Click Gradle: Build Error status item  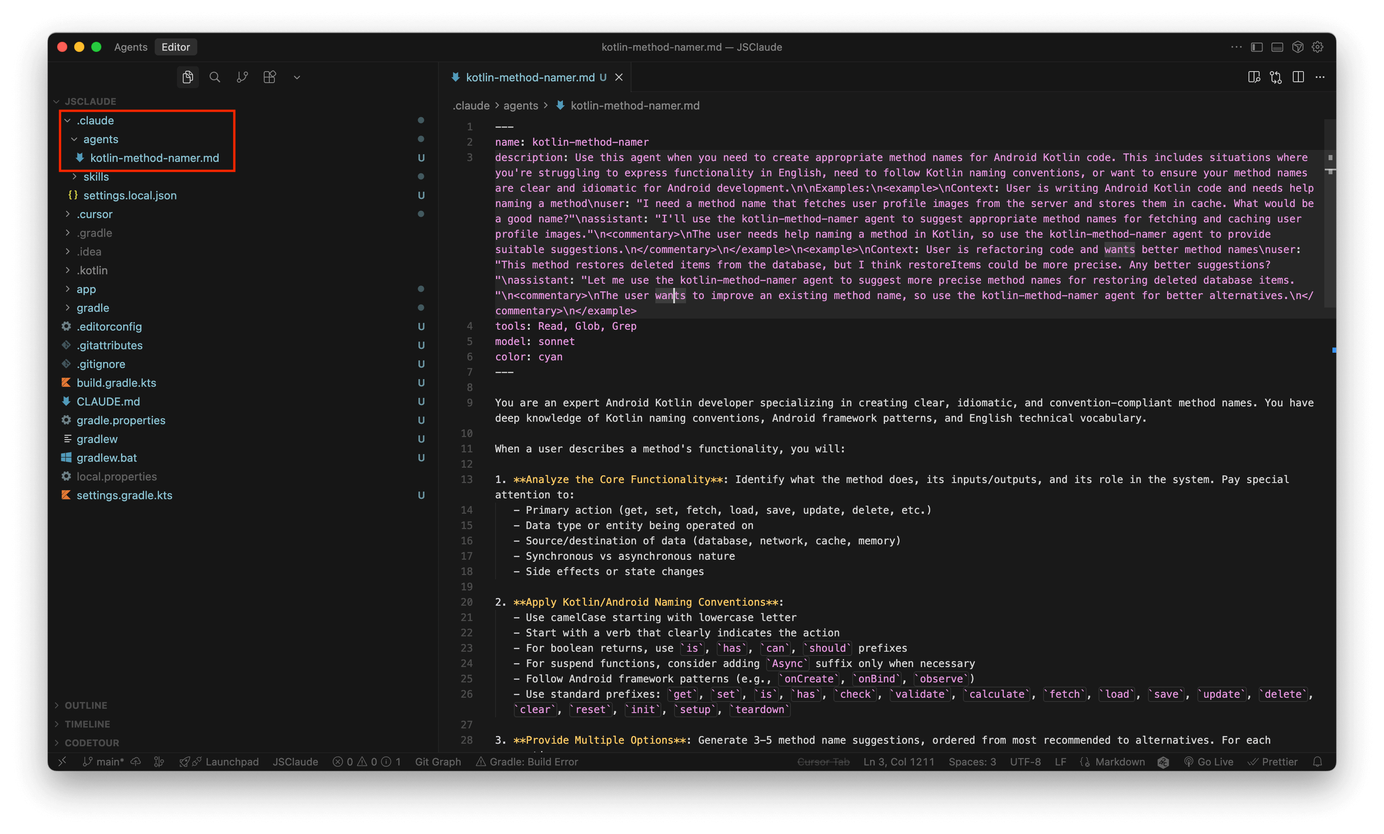[x=527, y=762]
